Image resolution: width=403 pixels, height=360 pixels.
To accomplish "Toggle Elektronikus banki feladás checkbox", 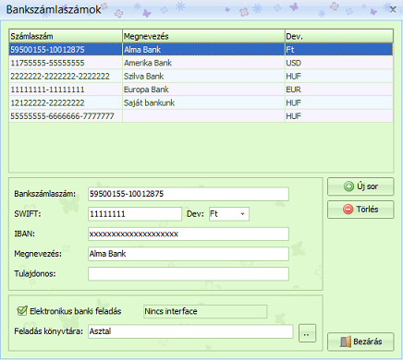I will (22, 311).
